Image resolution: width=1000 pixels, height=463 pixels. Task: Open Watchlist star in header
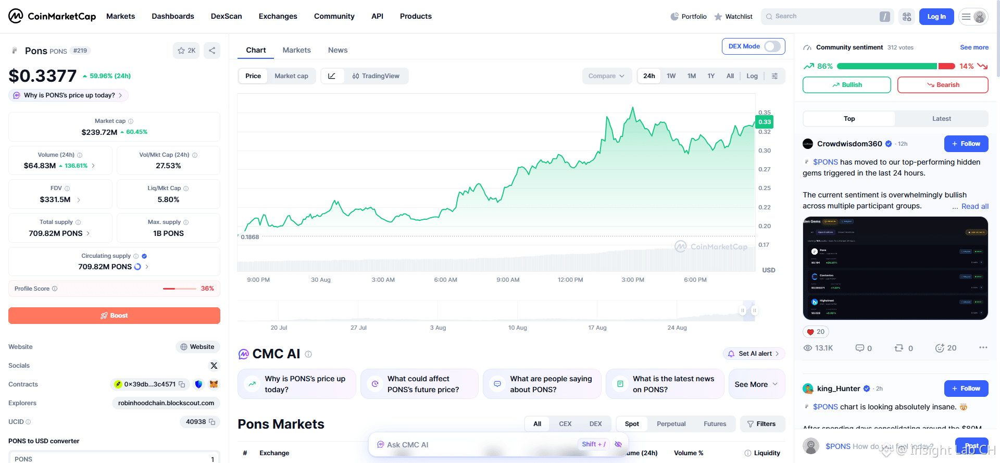click(718, 17)
